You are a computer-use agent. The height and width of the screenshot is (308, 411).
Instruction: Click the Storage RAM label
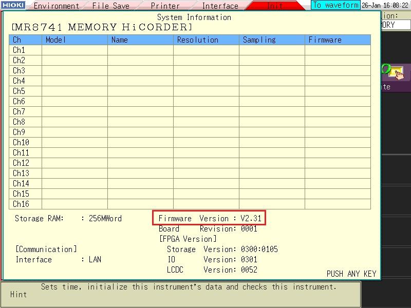[40, 218]
